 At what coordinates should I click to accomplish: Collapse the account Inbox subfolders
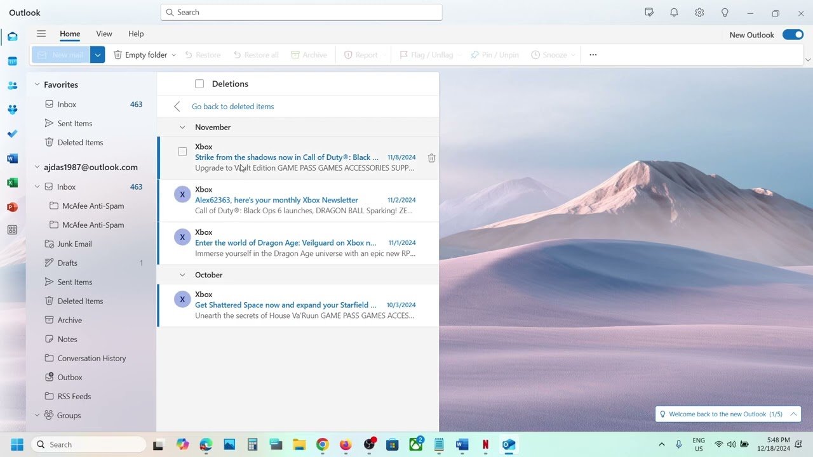37,187
